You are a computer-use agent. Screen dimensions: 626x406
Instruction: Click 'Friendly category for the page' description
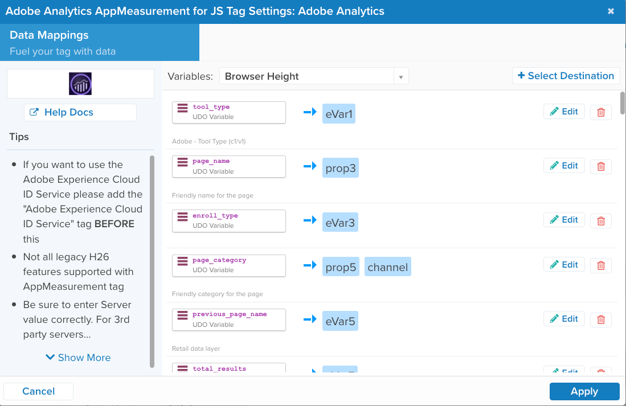218,294
